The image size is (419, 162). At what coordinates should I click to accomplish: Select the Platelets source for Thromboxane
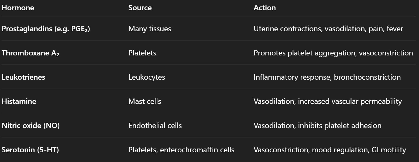pos(142,53)
